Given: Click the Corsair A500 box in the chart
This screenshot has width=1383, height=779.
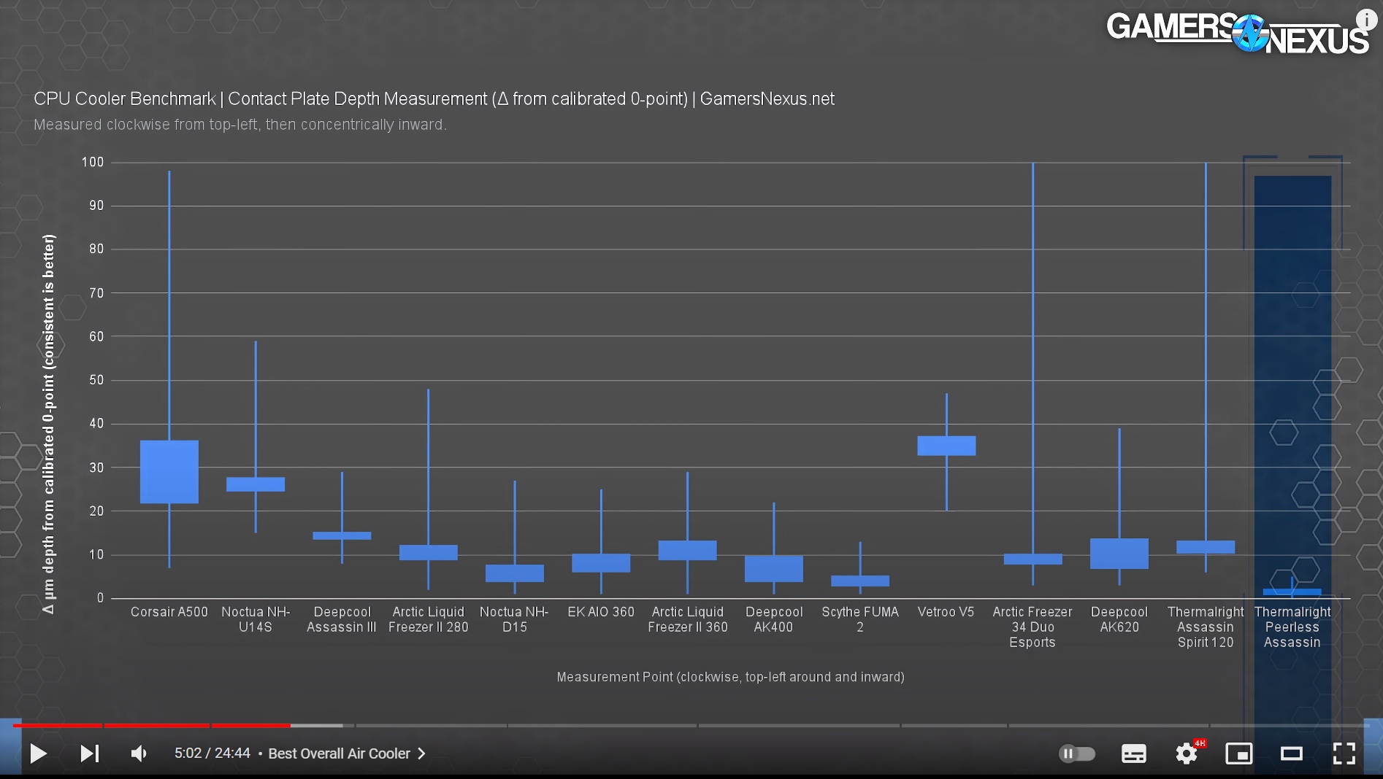Looking at the screenshot, I should tap(169, 471).
